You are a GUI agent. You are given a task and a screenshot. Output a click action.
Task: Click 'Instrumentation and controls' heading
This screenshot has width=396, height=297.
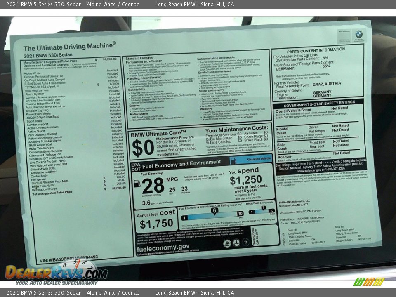(x=216, y=58)
